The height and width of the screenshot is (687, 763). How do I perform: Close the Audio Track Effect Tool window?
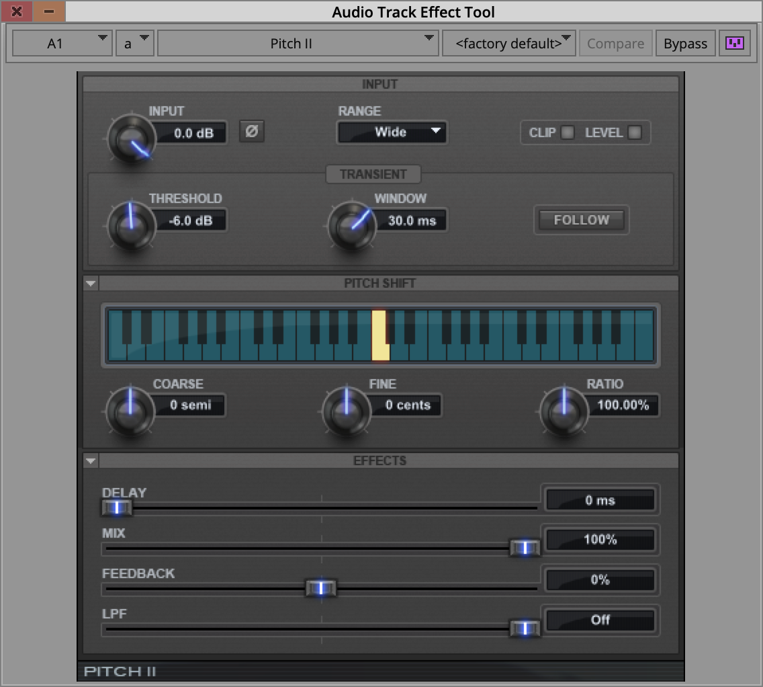point(17,11)
